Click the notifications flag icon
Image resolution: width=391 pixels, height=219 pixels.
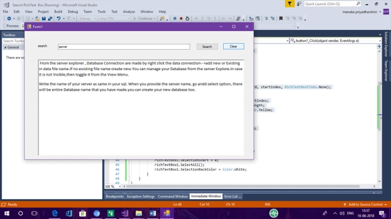coord(290,4)
